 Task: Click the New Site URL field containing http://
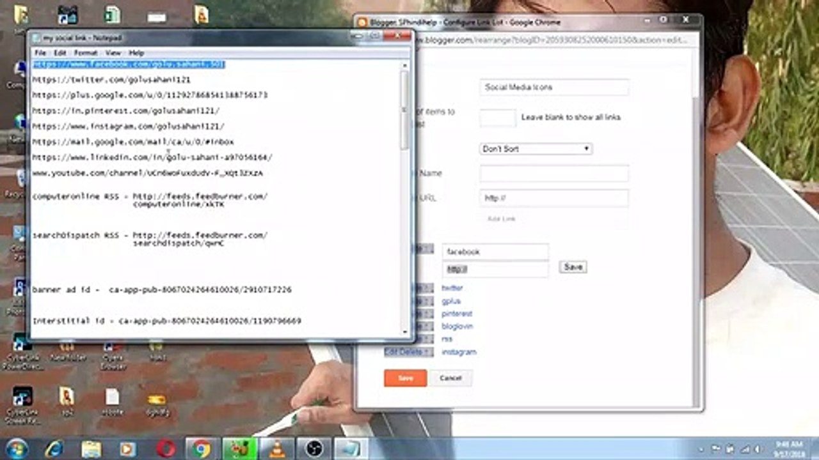(554, 198)
